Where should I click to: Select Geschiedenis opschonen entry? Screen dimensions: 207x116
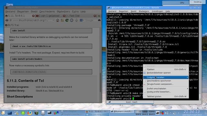pyautogui.click(x=166, y=81)
